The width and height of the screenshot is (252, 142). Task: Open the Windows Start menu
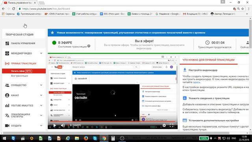tap(4, 138)
